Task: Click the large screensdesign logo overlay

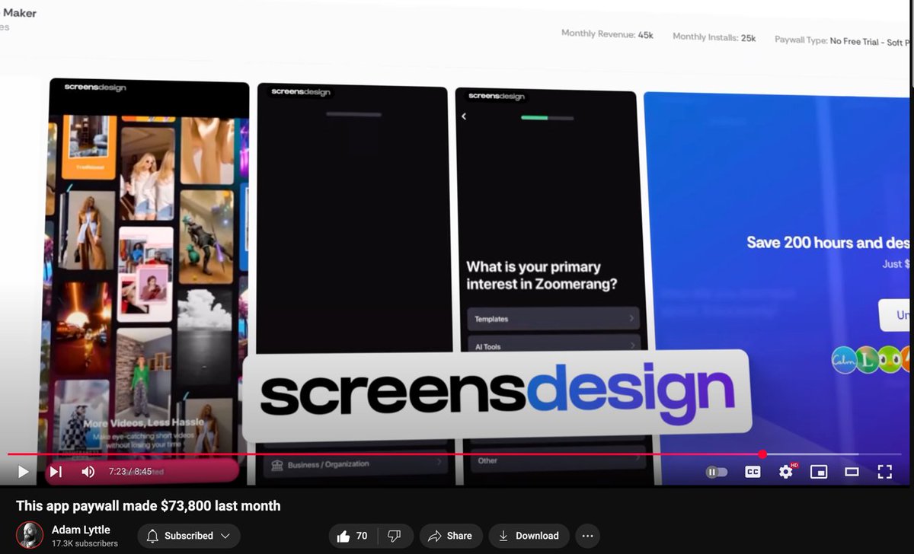Action: [497, 395]
